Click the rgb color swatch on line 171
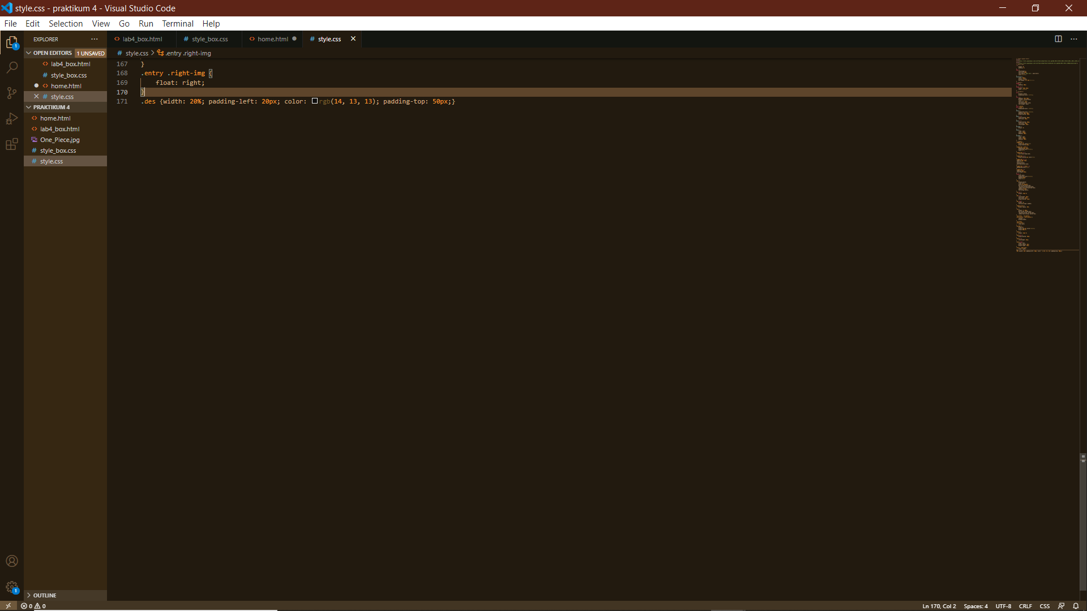This screenshot has height=611, width=1087. point(315,101)
